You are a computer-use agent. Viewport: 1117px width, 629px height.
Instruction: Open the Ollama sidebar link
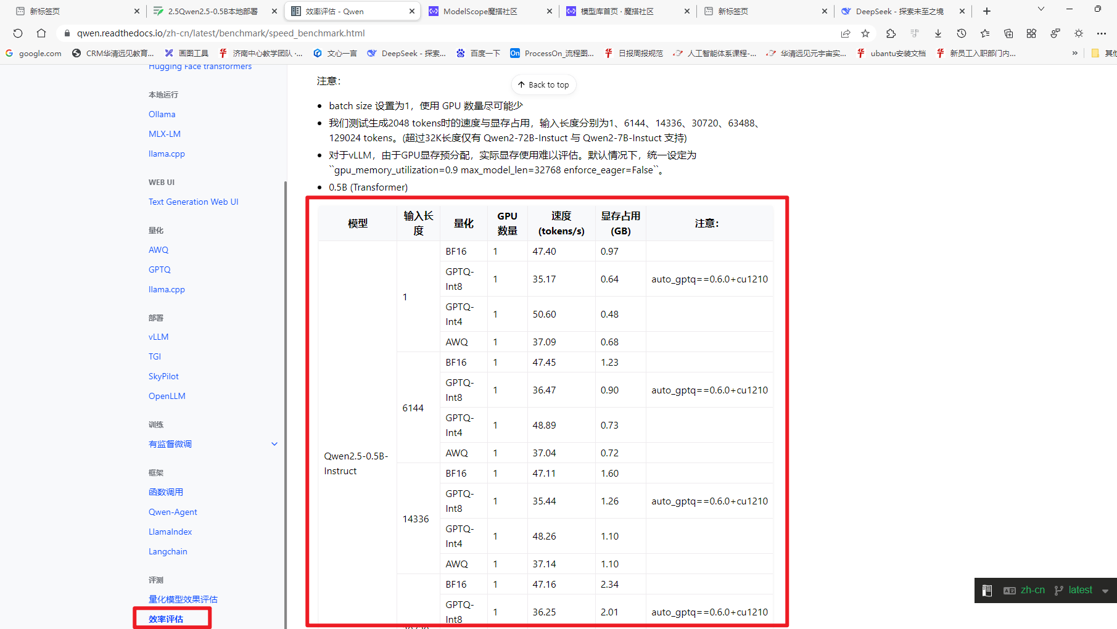tap(162, 114)
